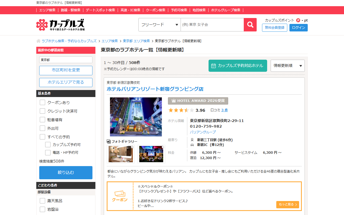The image size is (344, 215).
Task: Click the calendar icon on teal button
Action: [x=214, y=66]
